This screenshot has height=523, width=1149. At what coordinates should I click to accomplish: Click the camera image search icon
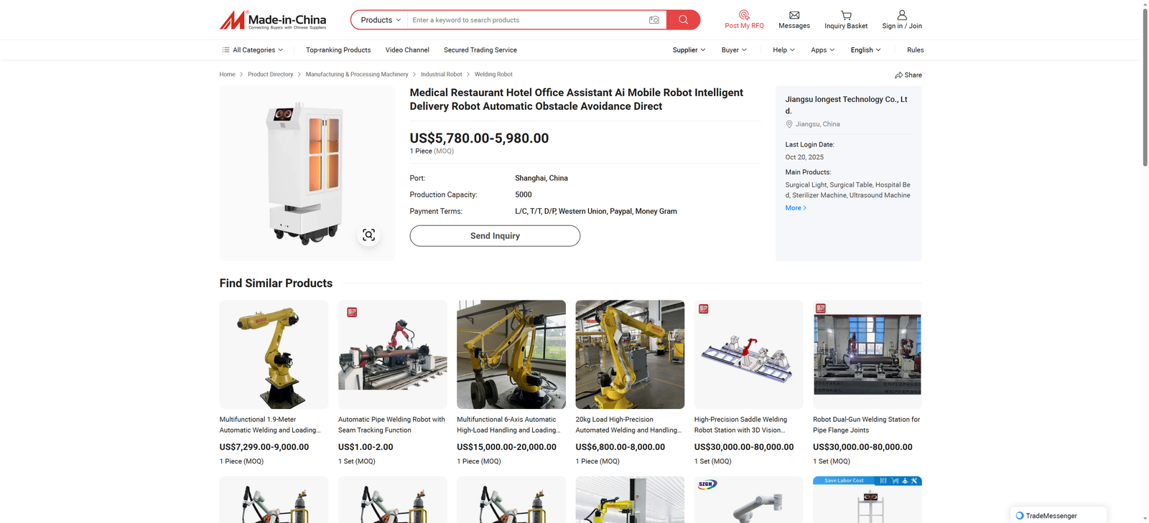pyautogui.click(x=653, y=20)
